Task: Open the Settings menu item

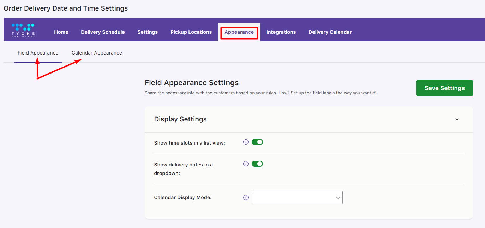Action: pos(147,32)
